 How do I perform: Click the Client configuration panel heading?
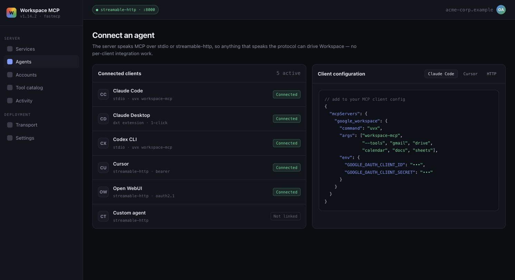(x=341, y=74)
